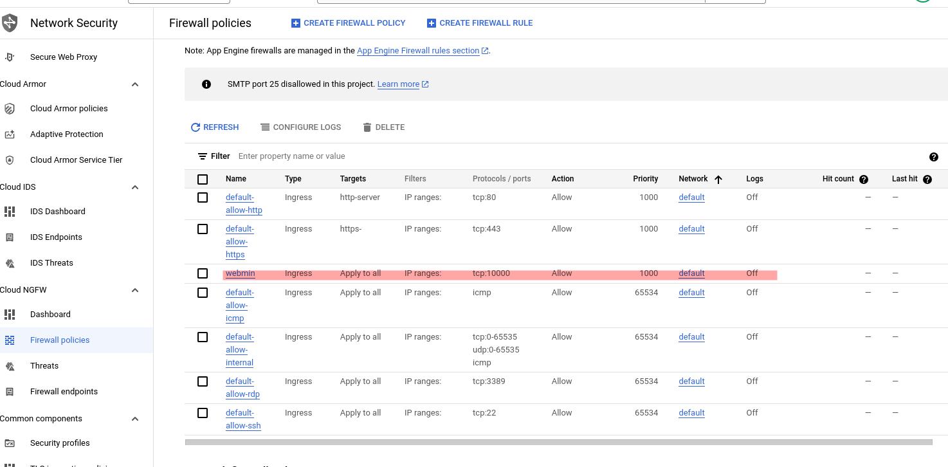Click the DELETE button
Image resolution: width=948 pixels, height=467 pixels.
[x=383, y=127]
